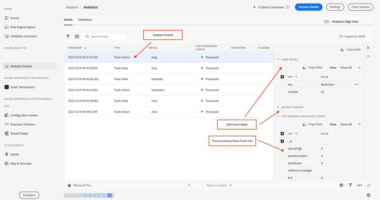Expand all keys in Post-Processed table
Screen dimensions: 380x200
(x=282, y=133)
